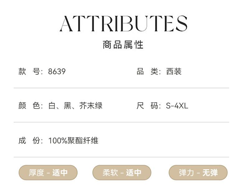Click the 100%聚酯纤维 composition text

(73, 141)
